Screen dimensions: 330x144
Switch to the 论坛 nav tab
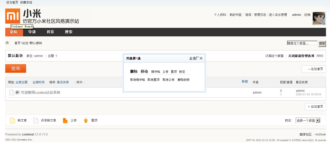(14, 32)
